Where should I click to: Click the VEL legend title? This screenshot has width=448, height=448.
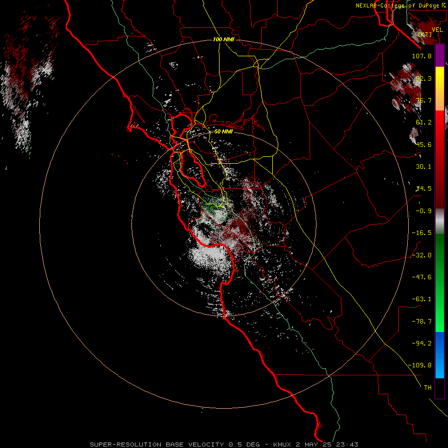click(437, 30)
